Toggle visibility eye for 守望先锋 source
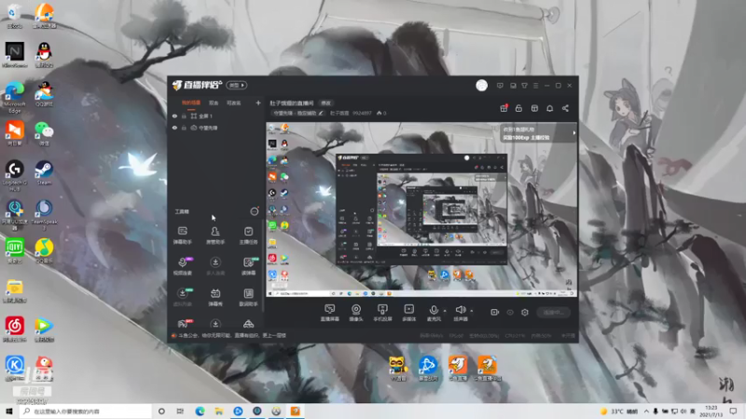Screen dimensions: 746x419 point(174,128)
